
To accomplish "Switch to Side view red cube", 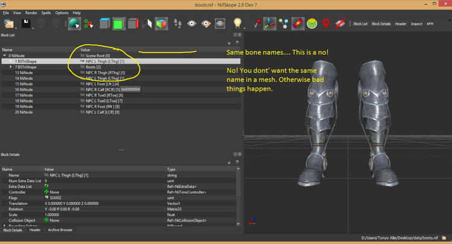I will [x=133, y=23].
